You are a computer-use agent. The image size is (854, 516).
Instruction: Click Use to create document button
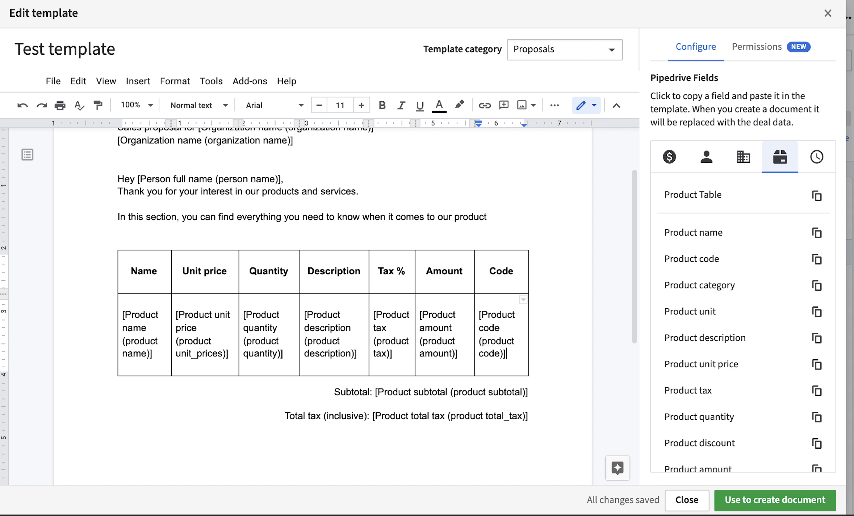[775, 500]
